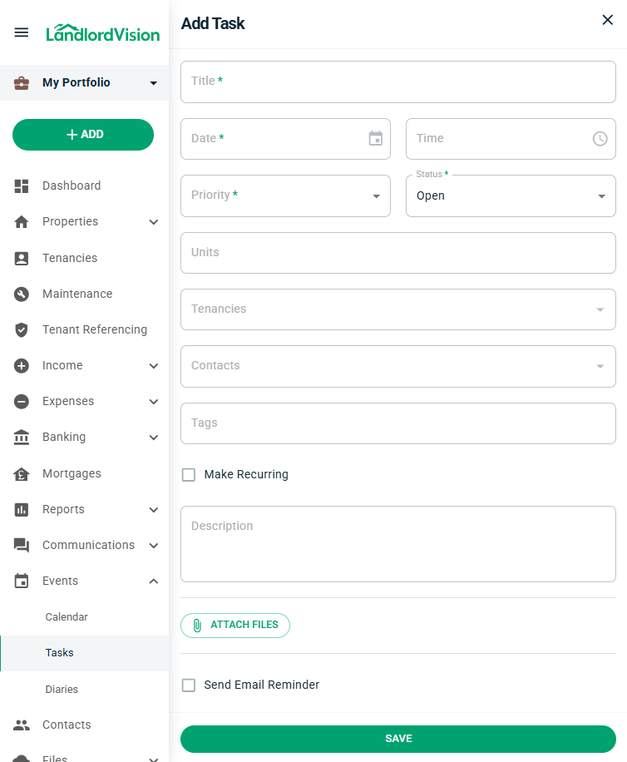Open the calendar picker in Date field

click(x=376, y=138)
